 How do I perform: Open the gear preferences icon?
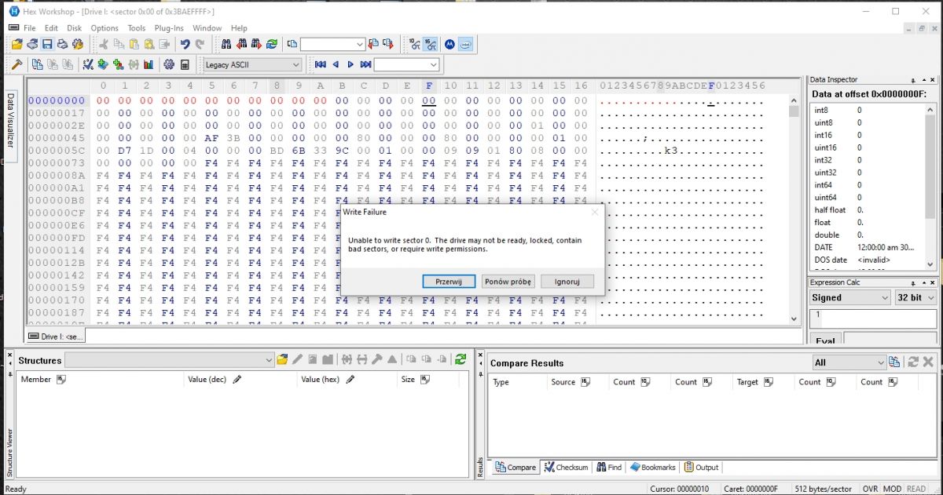point(169,64)
